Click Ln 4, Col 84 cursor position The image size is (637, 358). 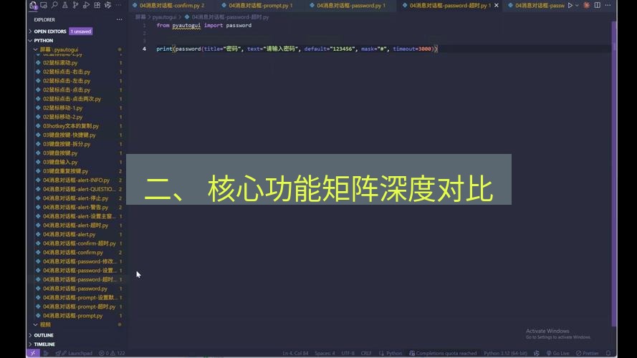[x=295, y=353]
